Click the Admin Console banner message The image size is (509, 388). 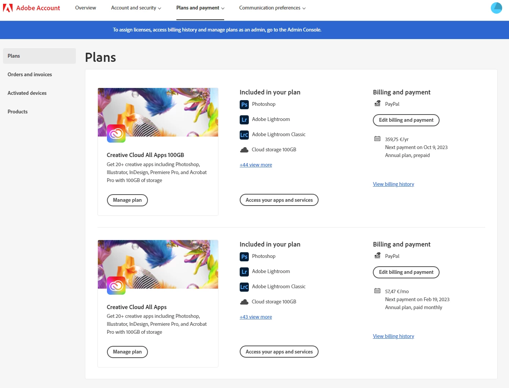[x=217, y=30]
